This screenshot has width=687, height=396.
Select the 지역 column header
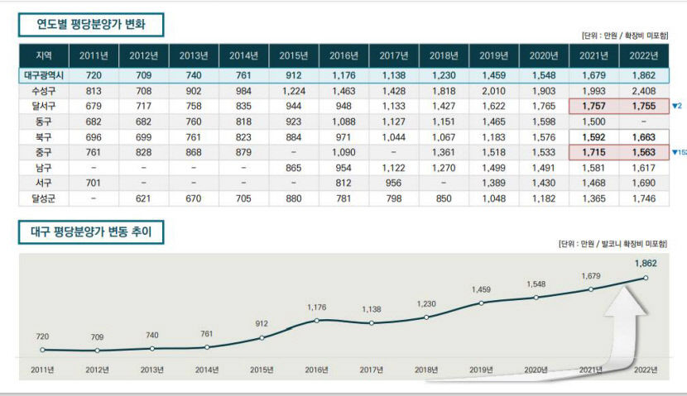pyautogui.click(x=44, y=55)
